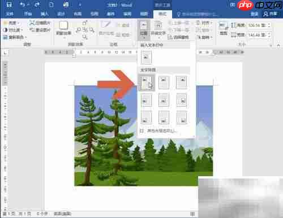Click the Crop tool in Size group

pos(223,29)
